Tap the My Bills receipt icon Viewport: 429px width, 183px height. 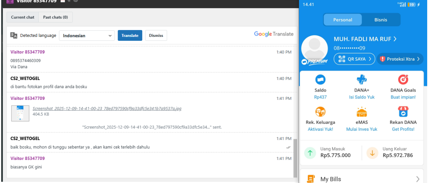pos(311,179)
